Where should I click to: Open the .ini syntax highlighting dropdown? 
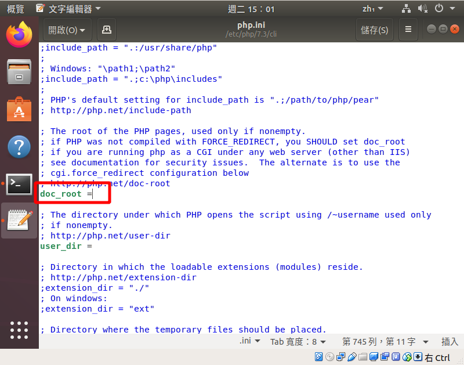point(250,341)
